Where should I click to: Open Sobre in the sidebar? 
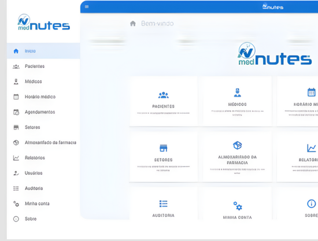click(43, 219)
